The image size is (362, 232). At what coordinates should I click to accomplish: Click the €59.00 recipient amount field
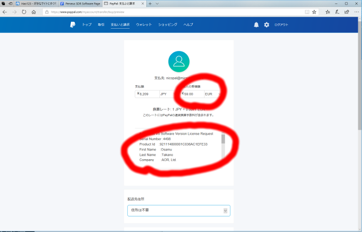[193, 94]
